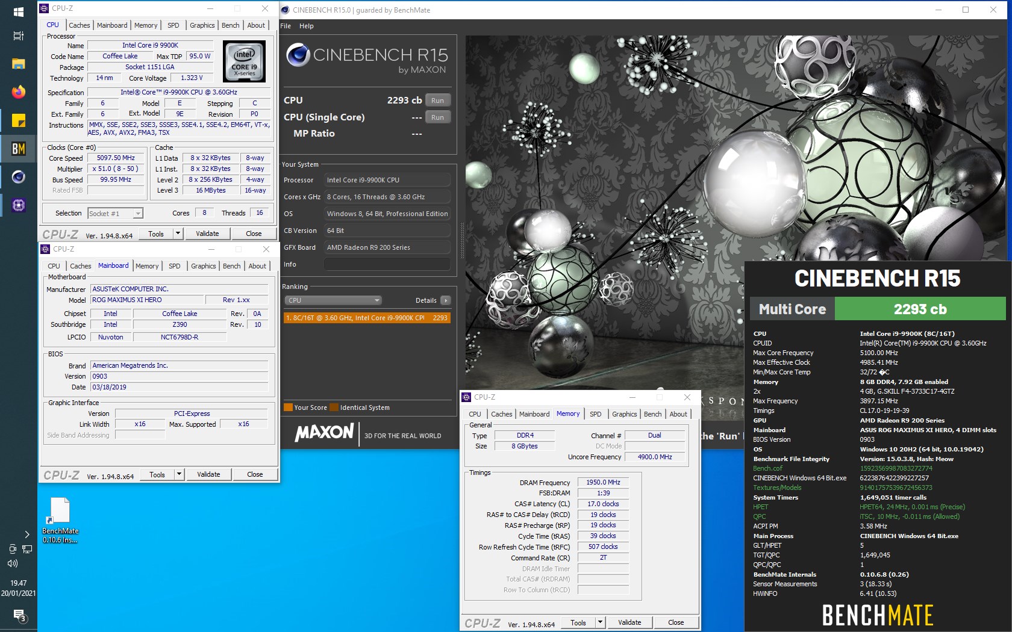Image resolution: width=1012 pixels, height=632 pixels.
Task: Open the Ranking CPU dropdown
Action: click(333, 300)
